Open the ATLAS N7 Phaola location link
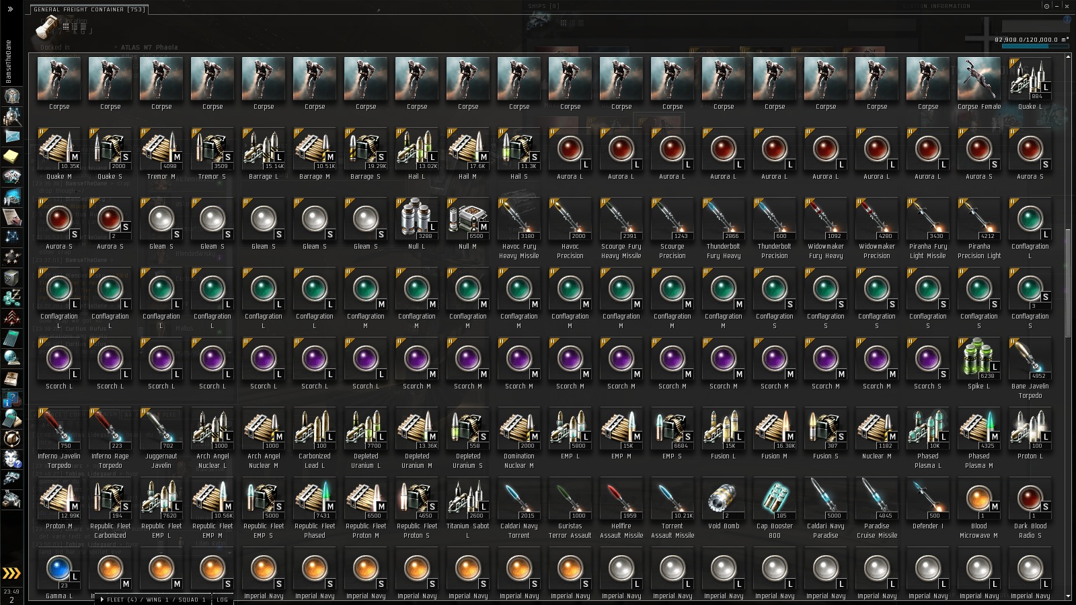 tap(149, 48)
